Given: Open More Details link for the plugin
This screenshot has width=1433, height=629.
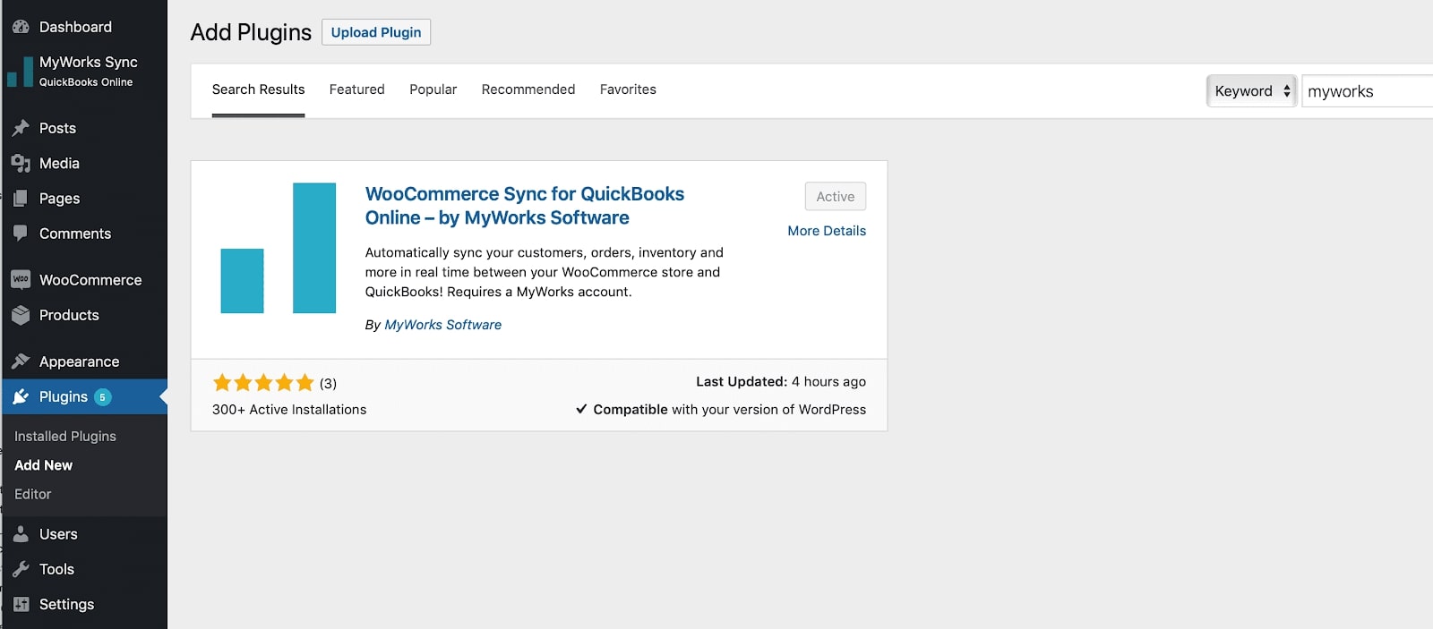Looking at the screenshot, I should (826, 231).
